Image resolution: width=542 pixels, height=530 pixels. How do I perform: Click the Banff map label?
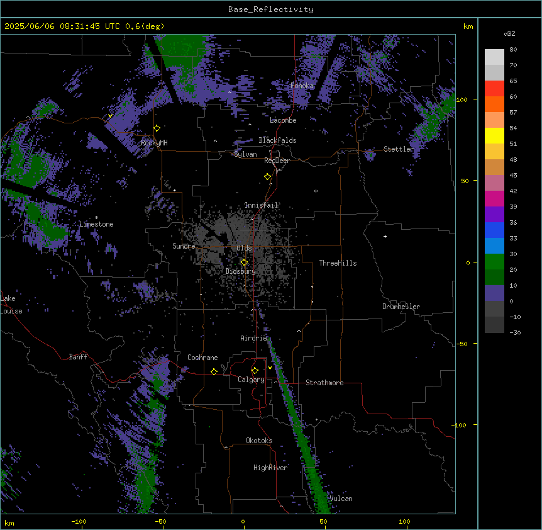pyautogui.click(x=78, y=357)
